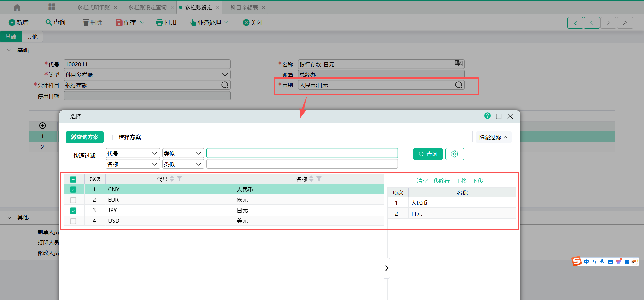Click the print 打印 toolbar button
The width and height of the screenshot is (644, 300).
(166, 22)
